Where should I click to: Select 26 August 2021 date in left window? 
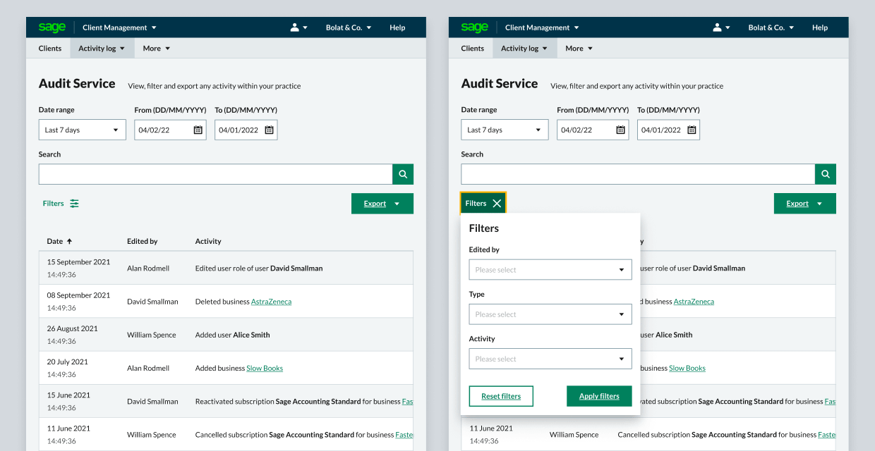72,328
